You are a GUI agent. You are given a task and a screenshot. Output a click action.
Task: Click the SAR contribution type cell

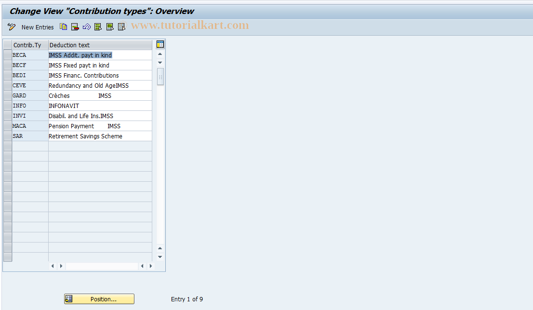click(x=30, y=136)
